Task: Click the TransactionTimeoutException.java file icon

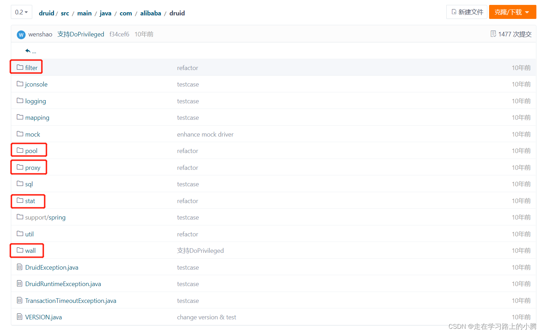Action: (x=20, y=300)
